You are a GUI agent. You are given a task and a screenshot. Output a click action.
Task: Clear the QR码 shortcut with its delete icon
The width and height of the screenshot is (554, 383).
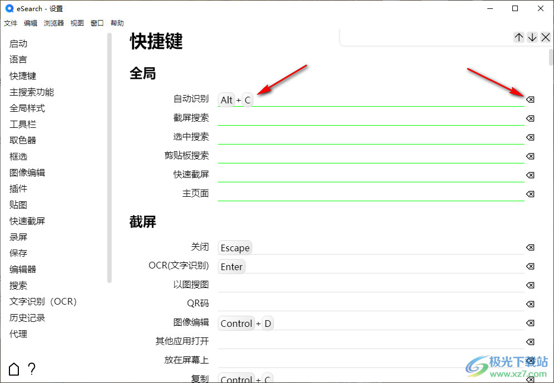530,304
